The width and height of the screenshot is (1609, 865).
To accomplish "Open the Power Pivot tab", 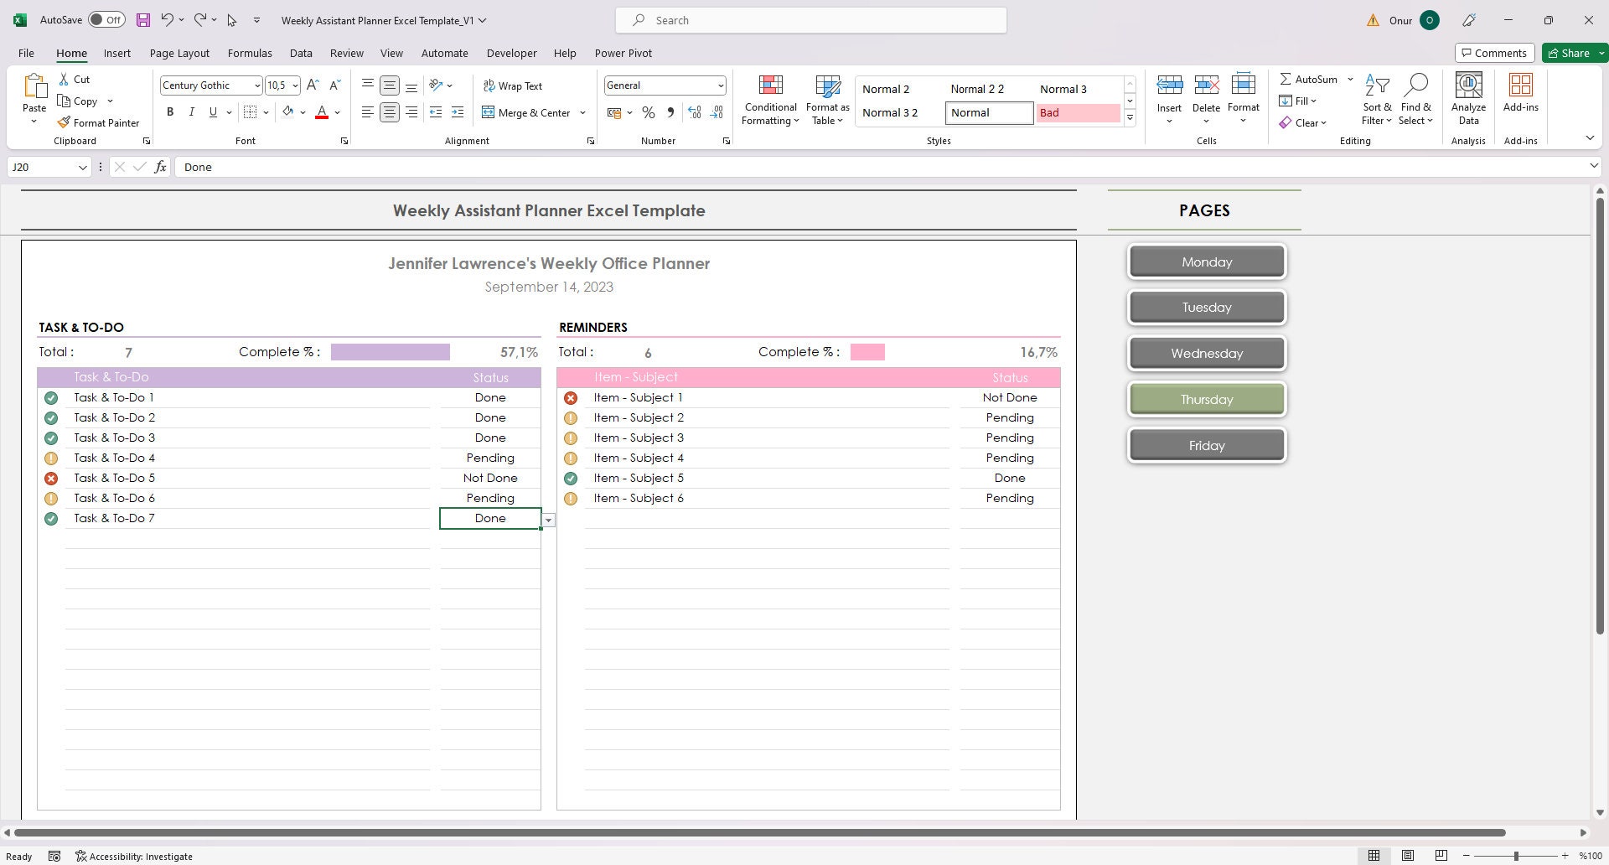I will pos(623,53).
